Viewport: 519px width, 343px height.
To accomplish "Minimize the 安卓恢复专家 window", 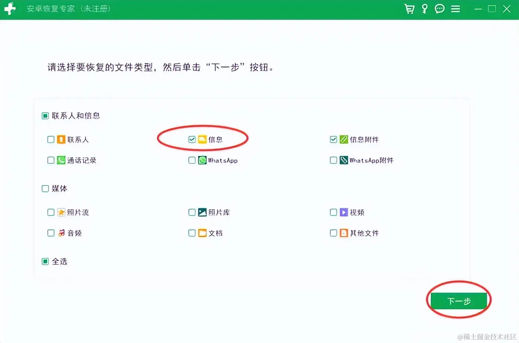I will pos(478,9).
